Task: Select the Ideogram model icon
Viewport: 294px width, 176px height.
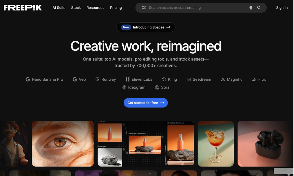Action: pos(124,87)
